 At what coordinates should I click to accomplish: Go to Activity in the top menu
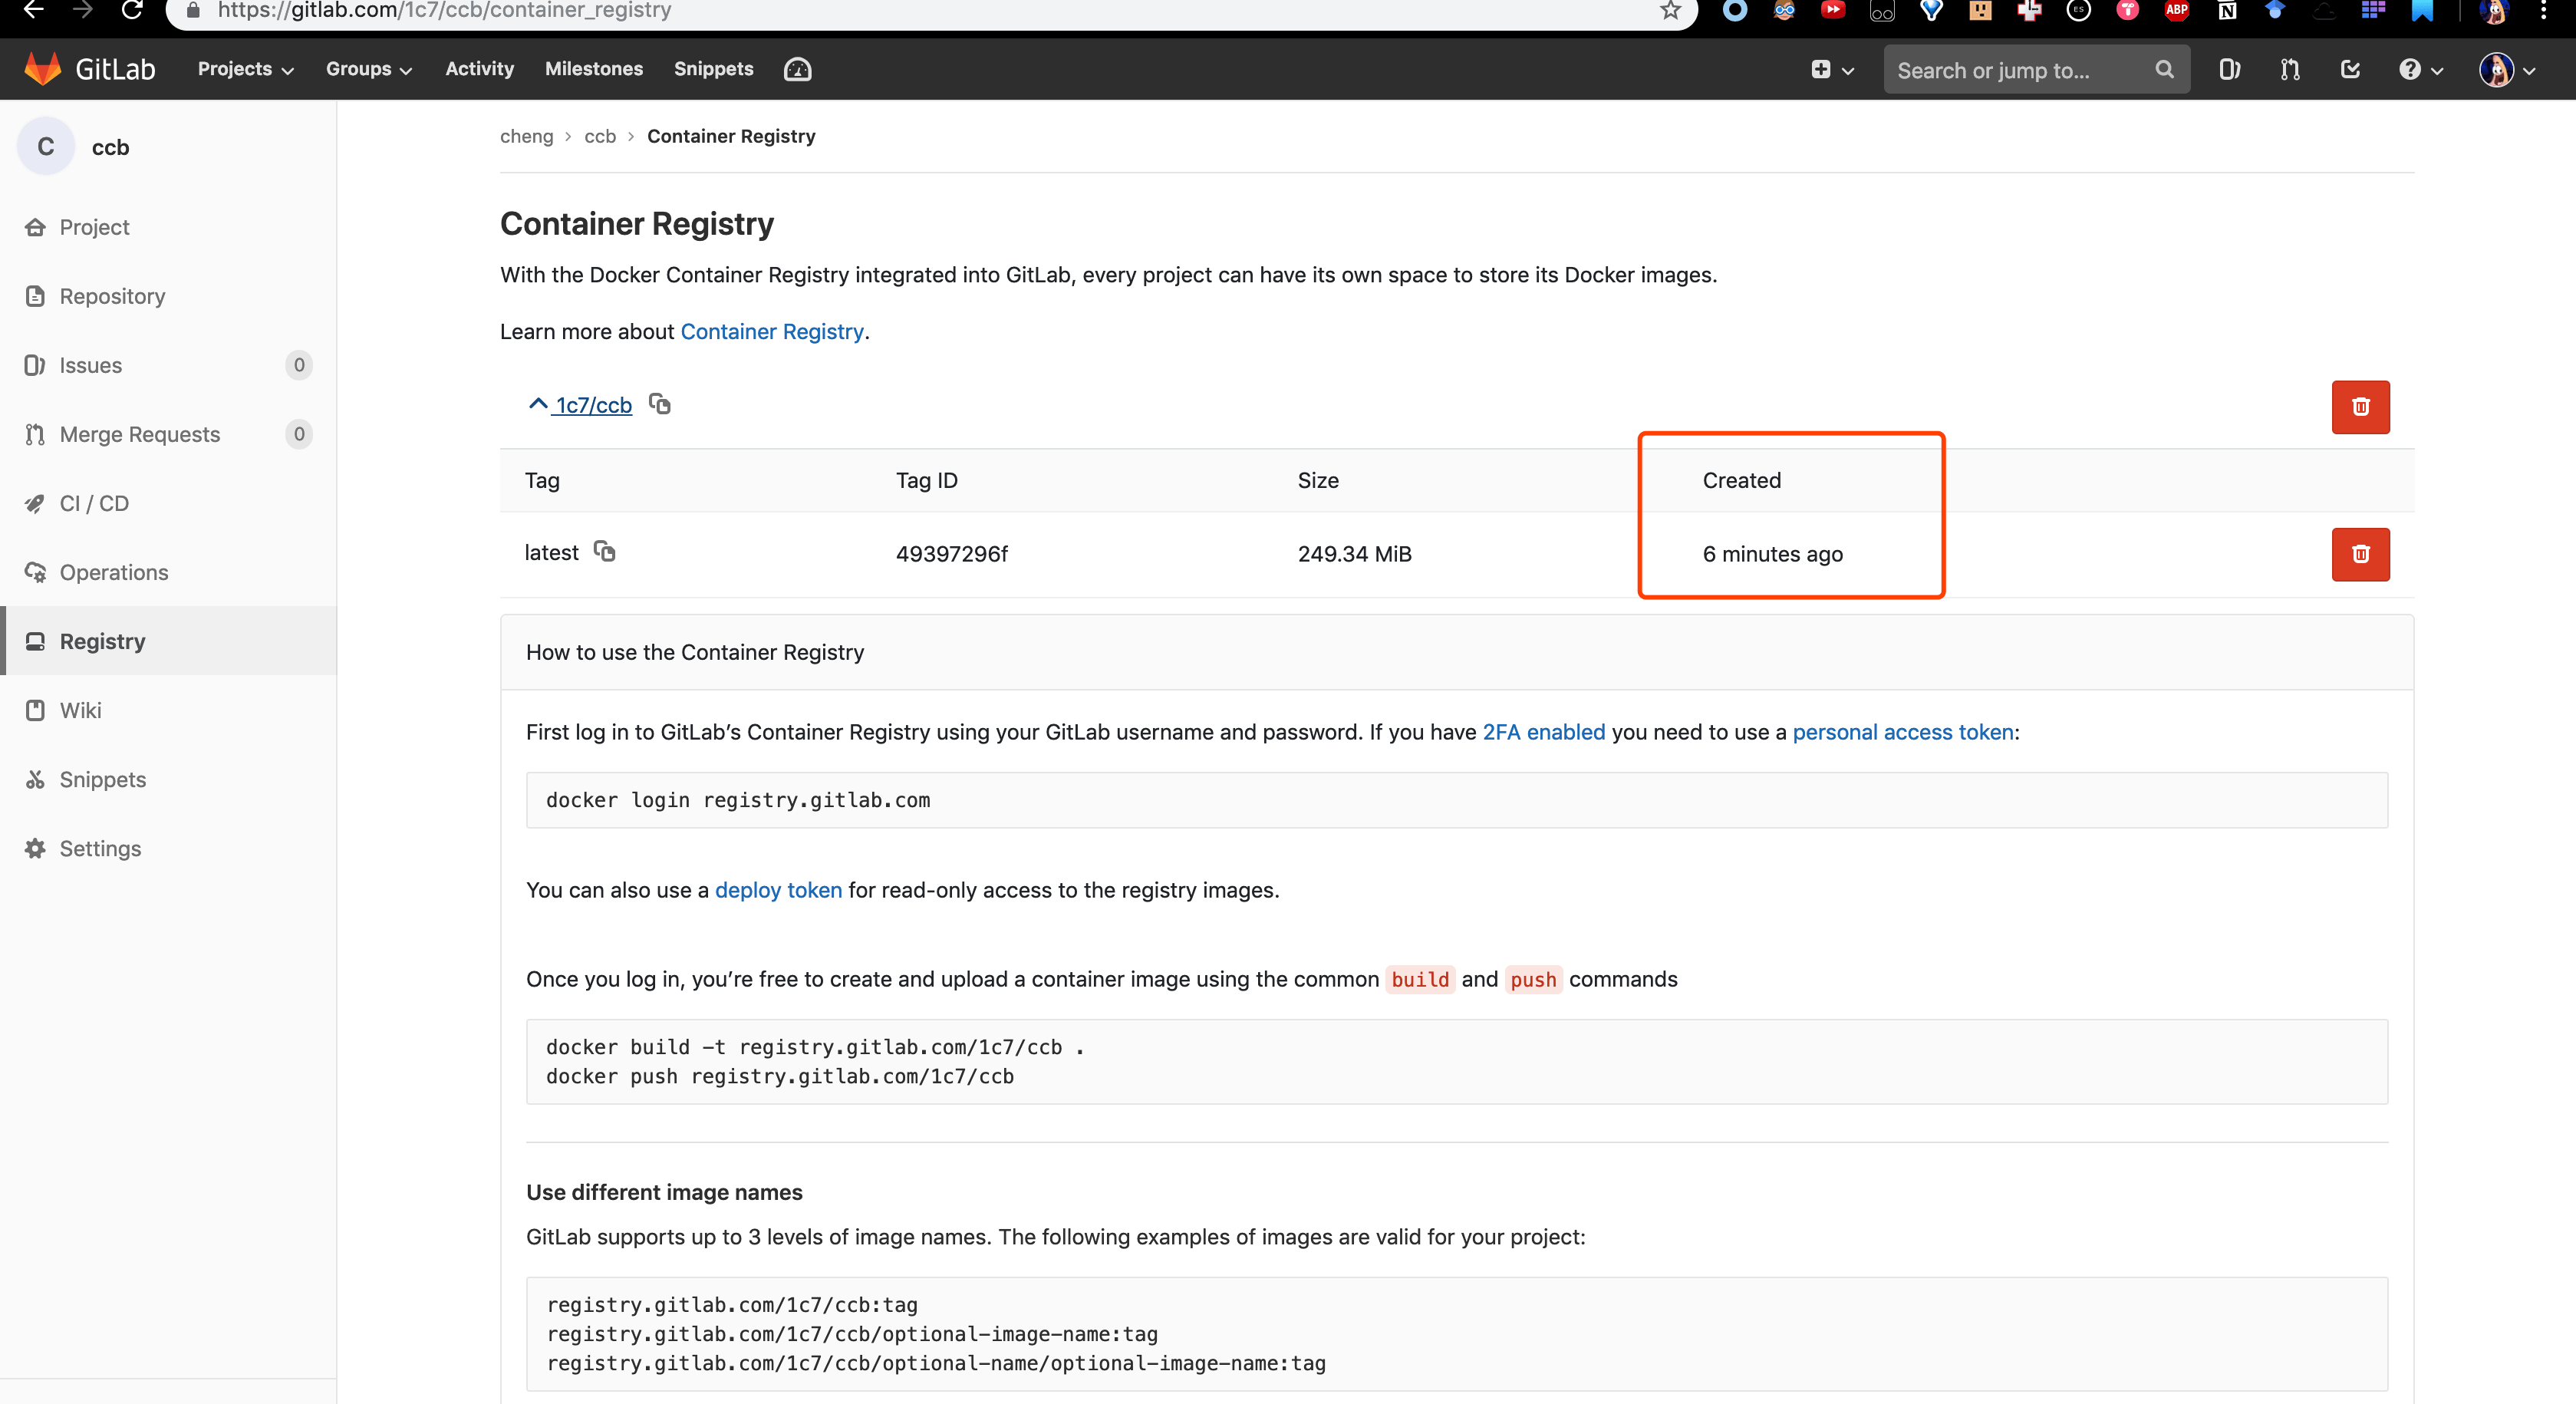[479, 69]
